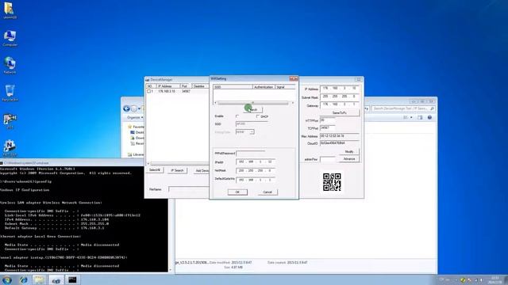Toggle the Explorer preview pane icon

[x=420, y=117]
